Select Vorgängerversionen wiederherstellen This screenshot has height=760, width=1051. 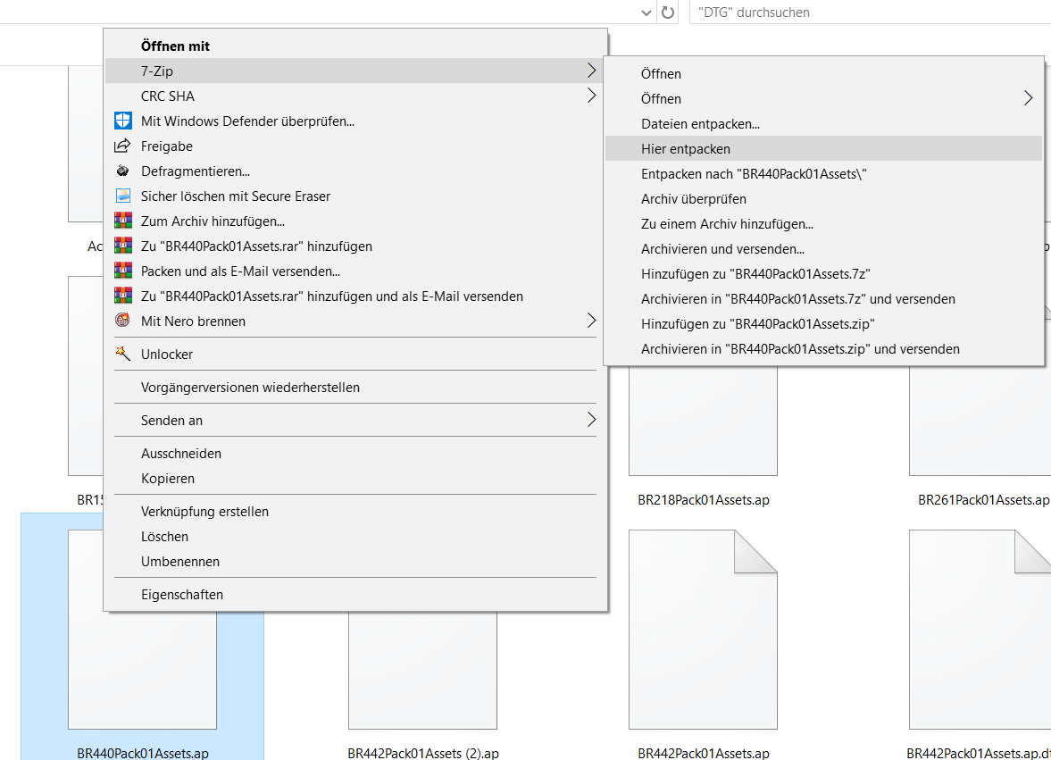(x=356, y=388)
